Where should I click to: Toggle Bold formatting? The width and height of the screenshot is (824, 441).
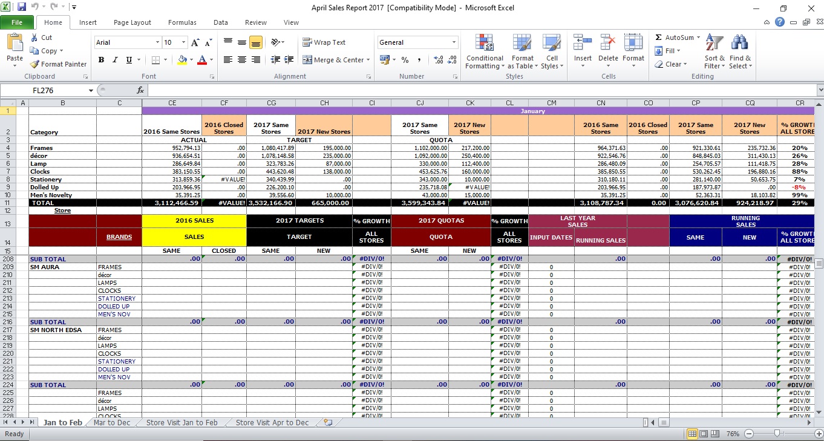[x=101, y=60]
